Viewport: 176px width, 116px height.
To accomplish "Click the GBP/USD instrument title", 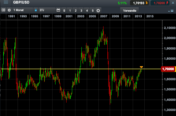I will 21,2.
